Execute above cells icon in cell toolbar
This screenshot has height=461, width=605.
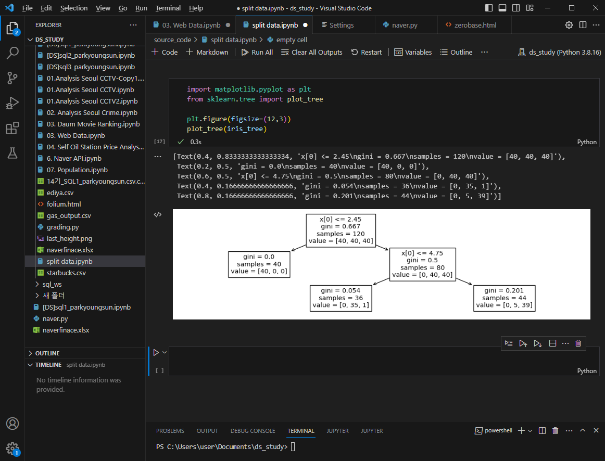pyautogui.click(x=523, y=343)
